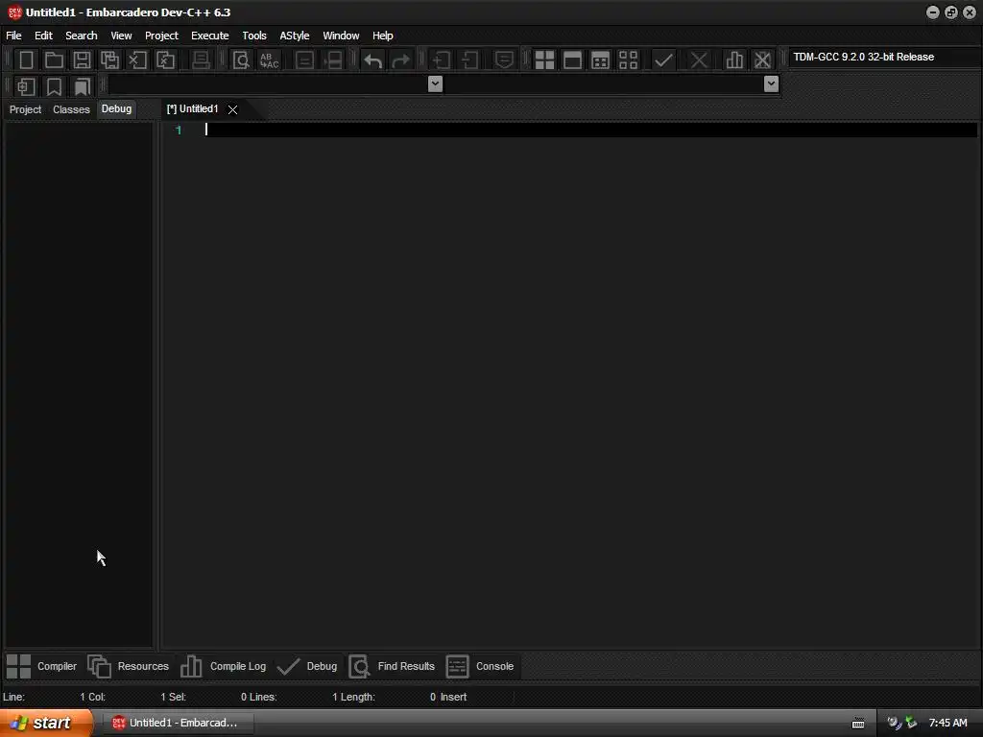Open the Search menu
Image resolution: width=983 pixels, height=737 pixels.
point(82,36)
